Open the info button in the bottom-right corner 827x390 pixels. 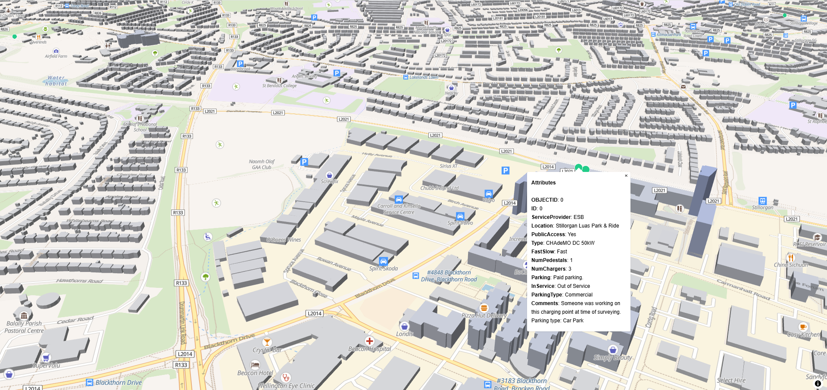pyautogui.click(x=817, y=383)
